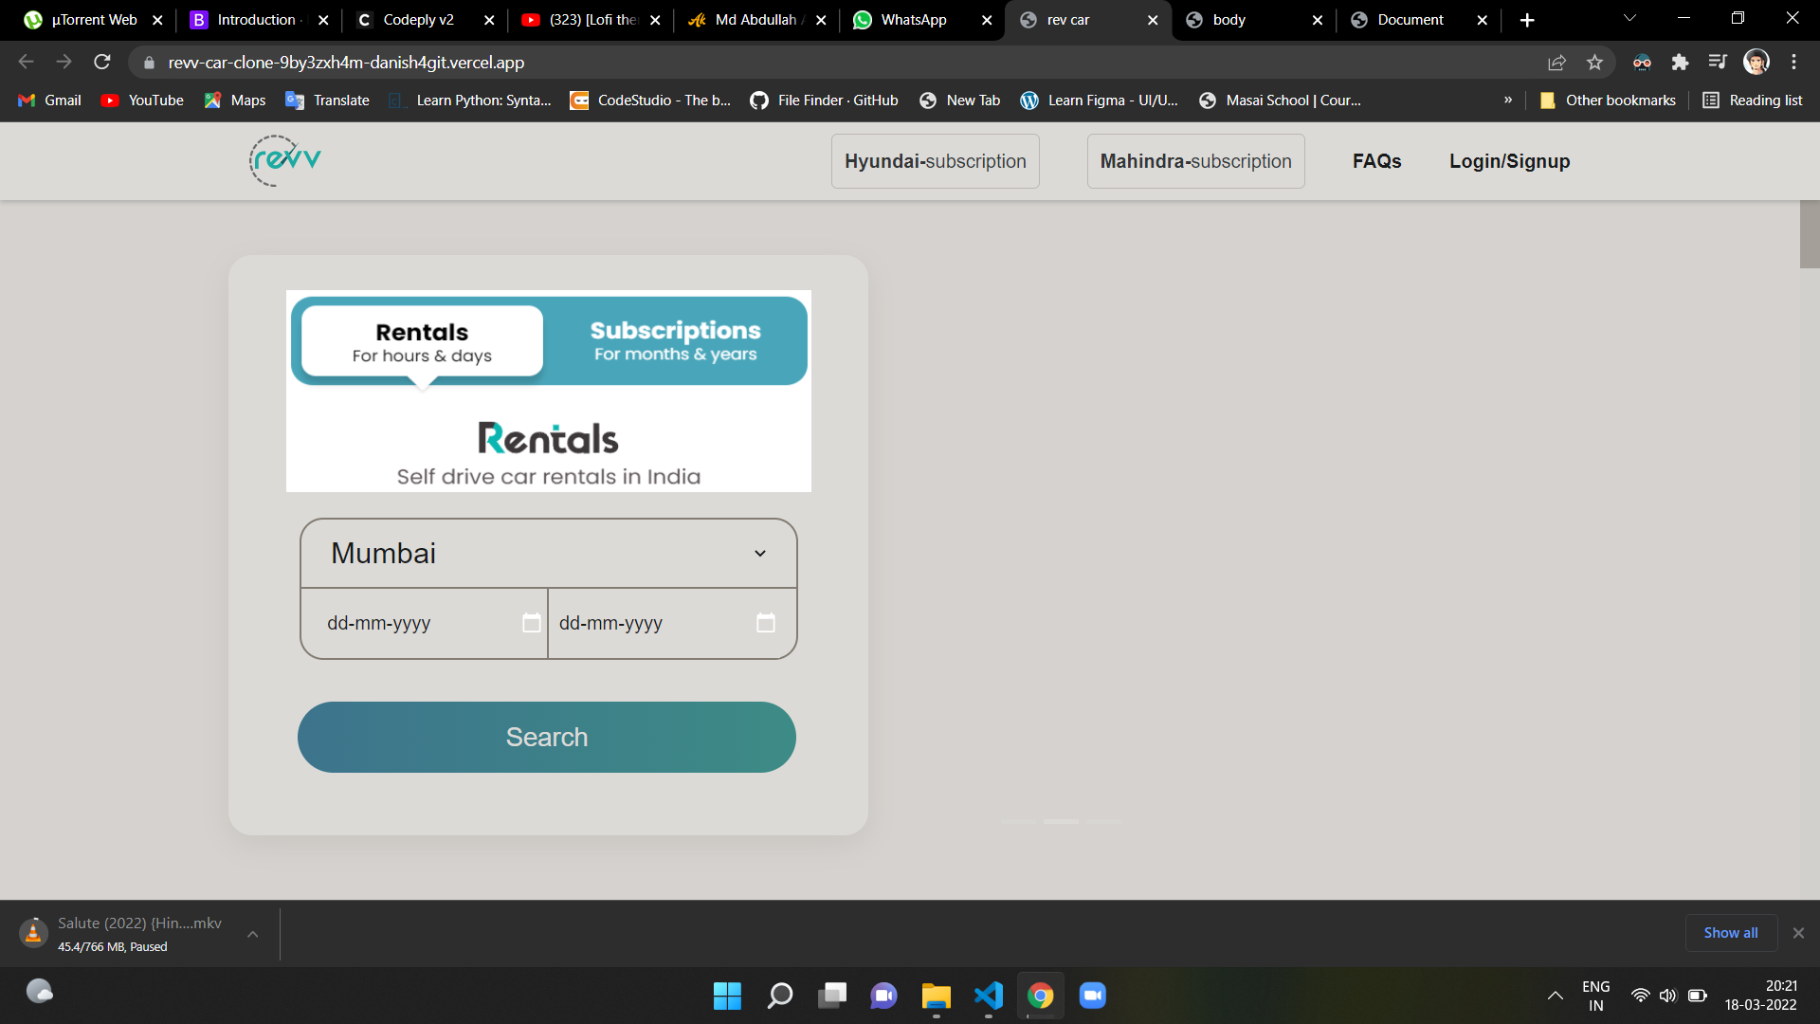
Task: Open Chrome three-dot menu
Action: pos(1793,63)
